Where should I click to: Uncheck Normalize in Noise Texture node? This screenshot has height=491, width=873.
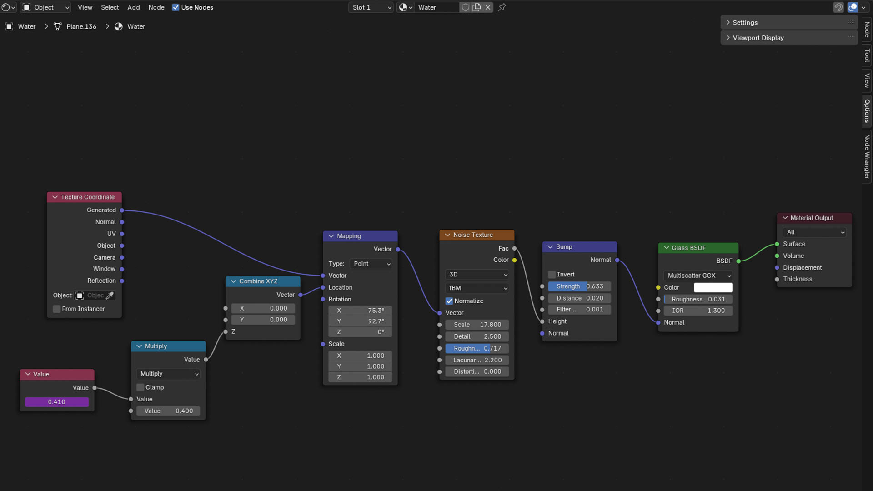tap(449, 301)
